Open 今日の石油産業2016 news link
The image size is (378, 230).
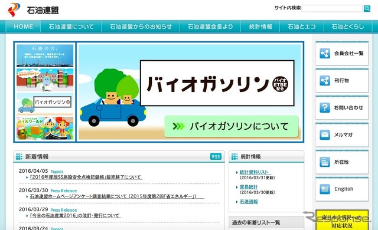75,216
